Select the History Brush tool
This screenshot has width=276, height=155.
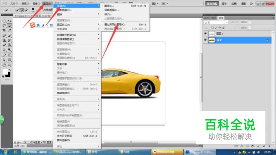[x=9, y=40]
